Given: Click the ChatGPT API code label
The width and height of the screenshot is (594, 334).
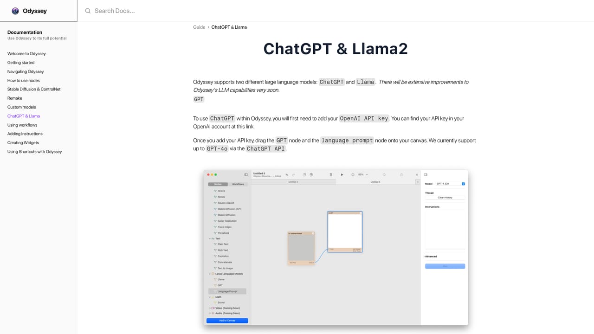Looking at the screenshot, I should (266, 148).
